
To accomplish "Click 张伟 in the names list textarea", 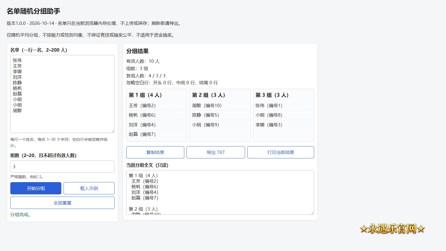I will pyautogui.click(x=17, y=61).
